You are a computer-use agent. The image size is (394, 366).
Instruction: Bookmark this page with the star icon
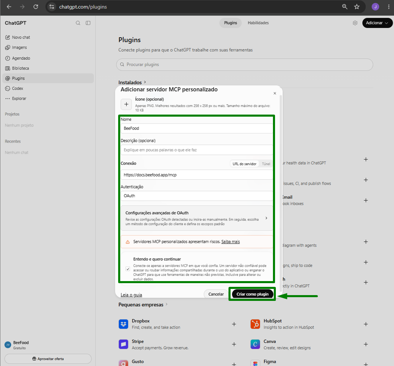pyautogui.click(x=357, y=7)
